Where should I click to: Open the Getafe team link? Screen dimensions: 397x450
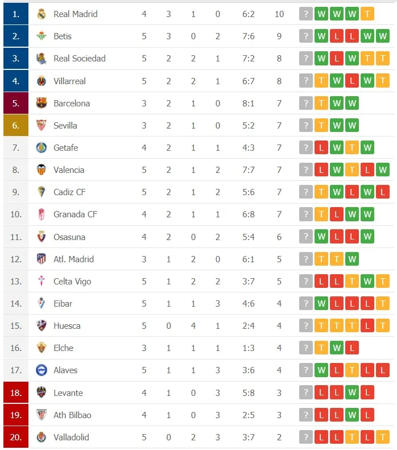[x=65, y=147]
